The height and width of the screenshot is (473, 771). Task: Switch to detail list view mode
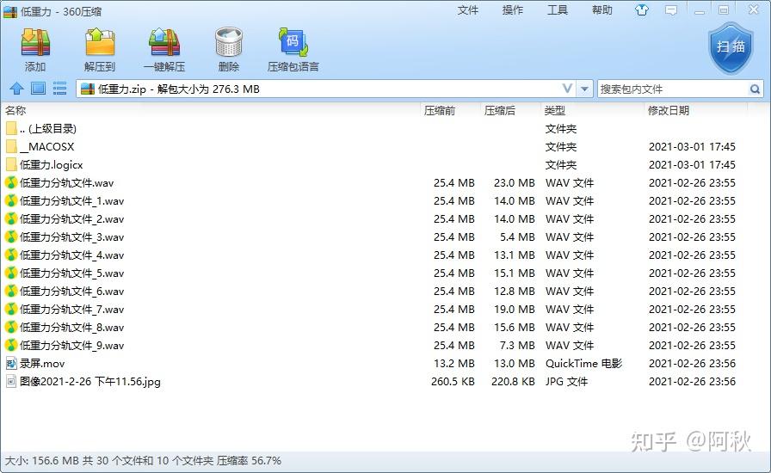59,89
